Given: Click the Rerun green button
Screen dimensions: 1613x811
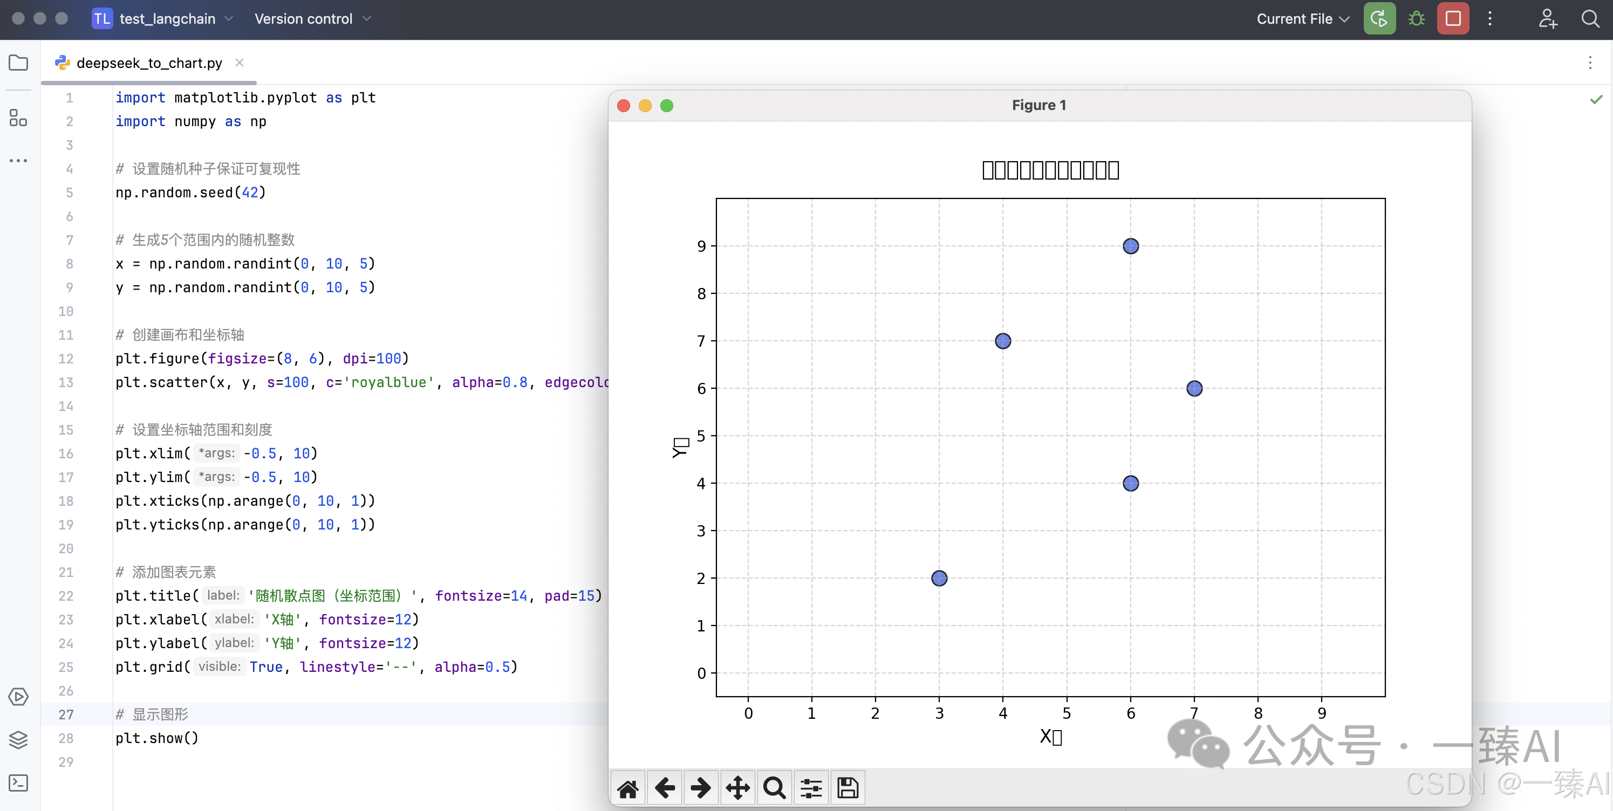Looking at the screenshot, I should [x=1379, y=19].
